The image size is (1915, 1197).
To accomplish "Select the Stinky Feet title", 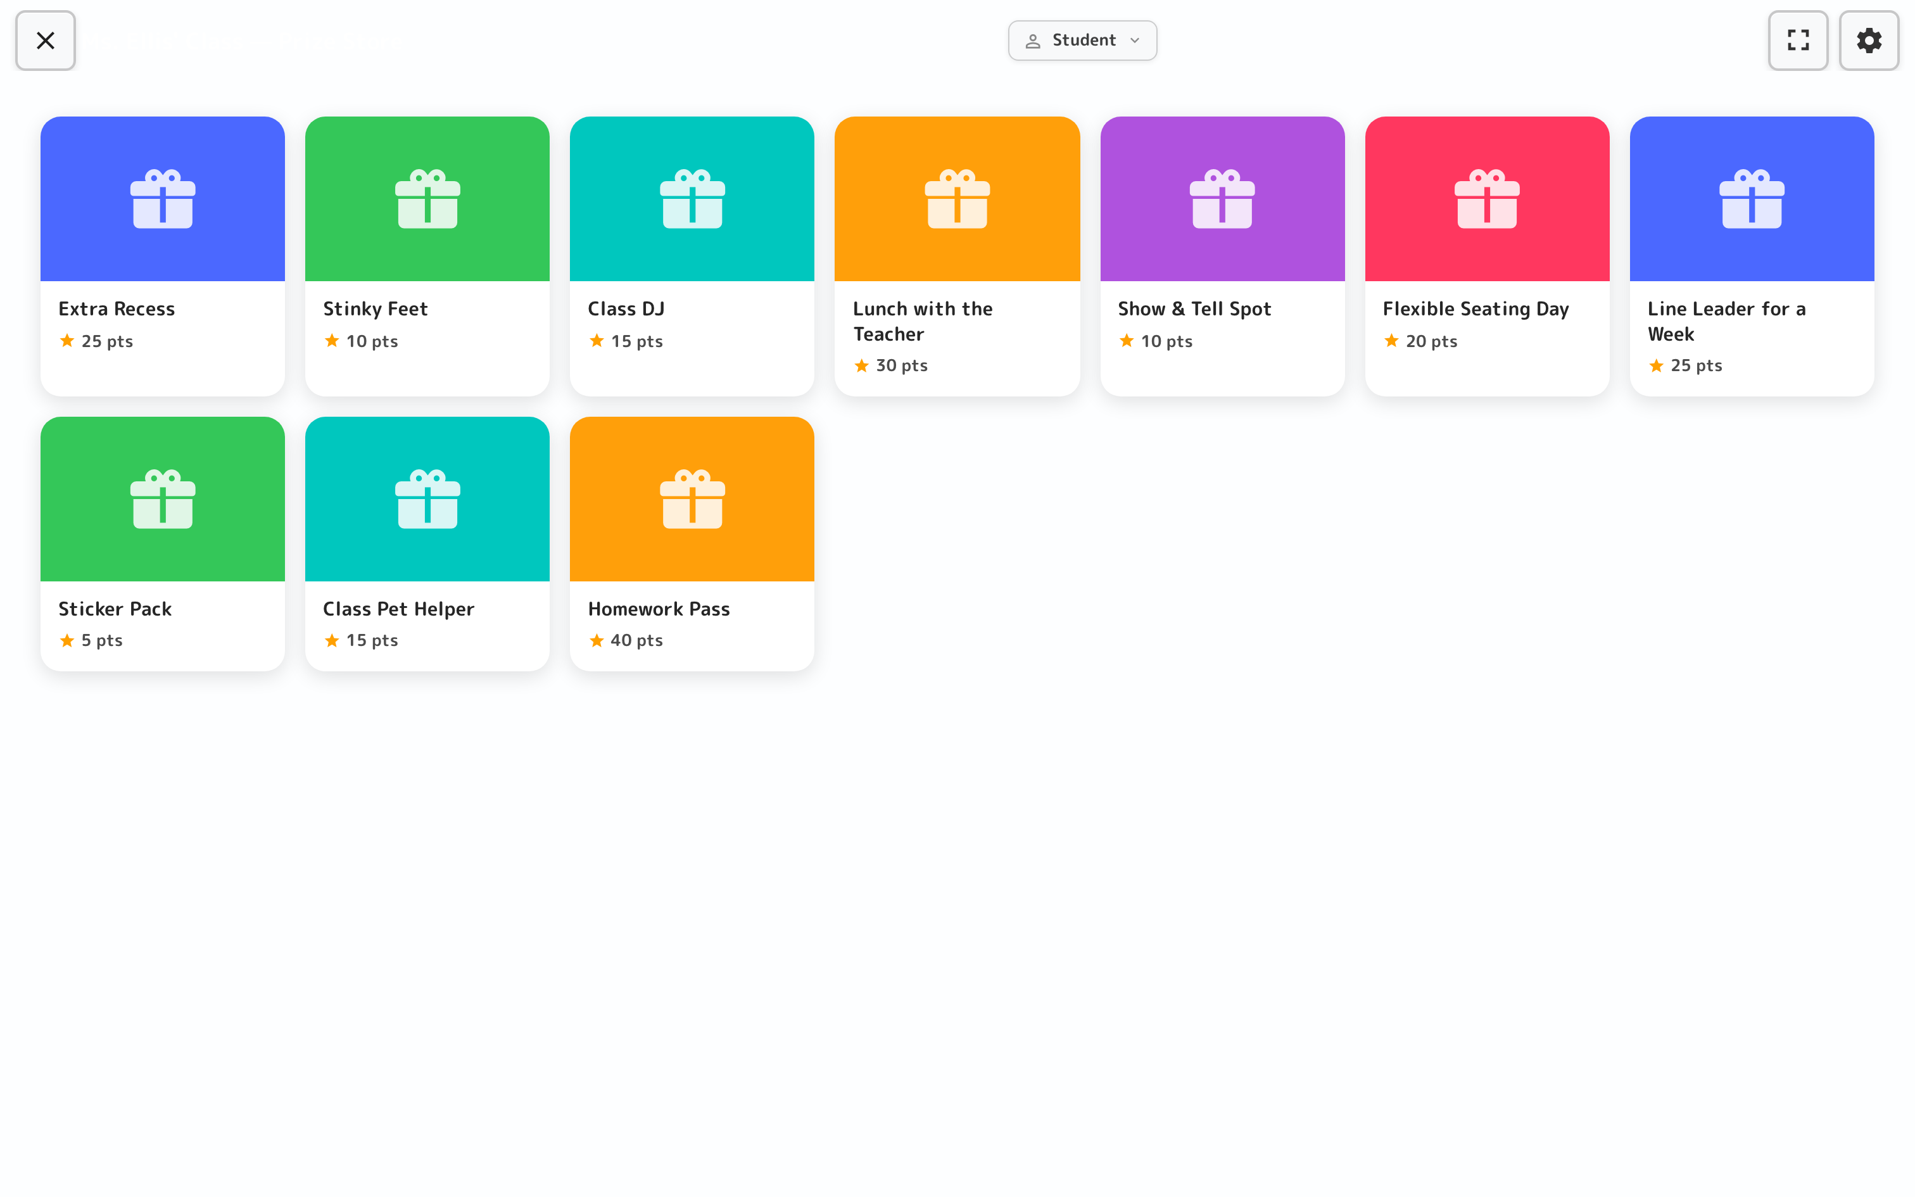I will click(x=375, y=309).
